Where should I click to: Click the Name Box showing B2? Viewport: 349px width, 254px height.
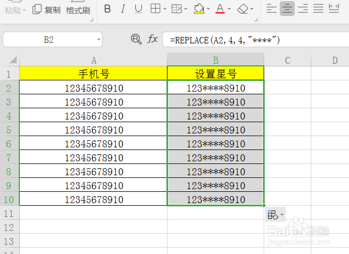pos(49,40)
